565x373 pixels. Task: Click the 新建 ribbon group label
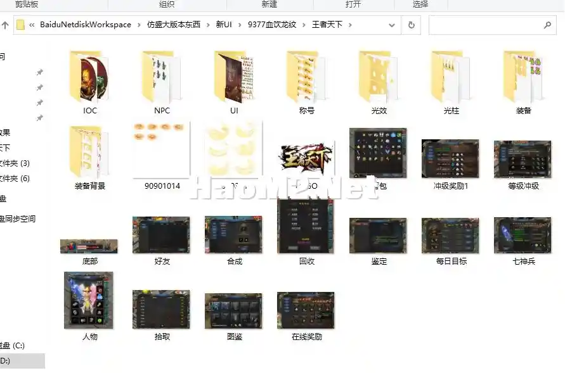click(x=269, y=4)
